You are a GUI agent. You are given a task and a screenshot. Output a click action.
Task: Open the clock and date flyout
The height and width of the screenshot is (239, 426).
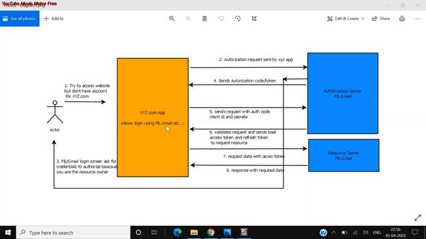tap(395, 232)
